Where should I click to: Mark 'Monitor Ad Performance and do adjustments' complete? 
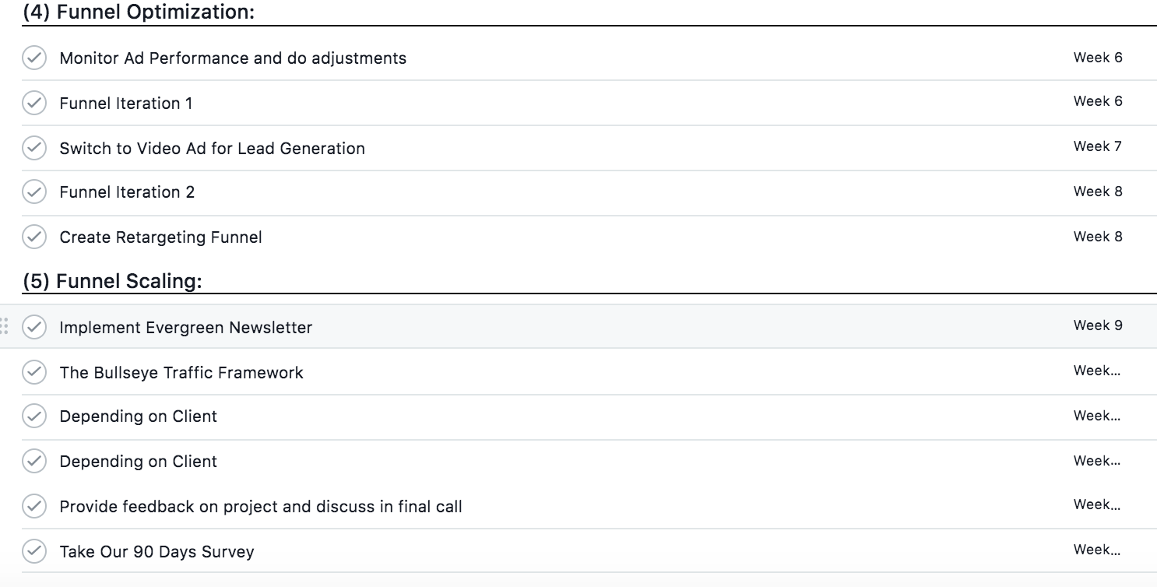click(34, 58)
